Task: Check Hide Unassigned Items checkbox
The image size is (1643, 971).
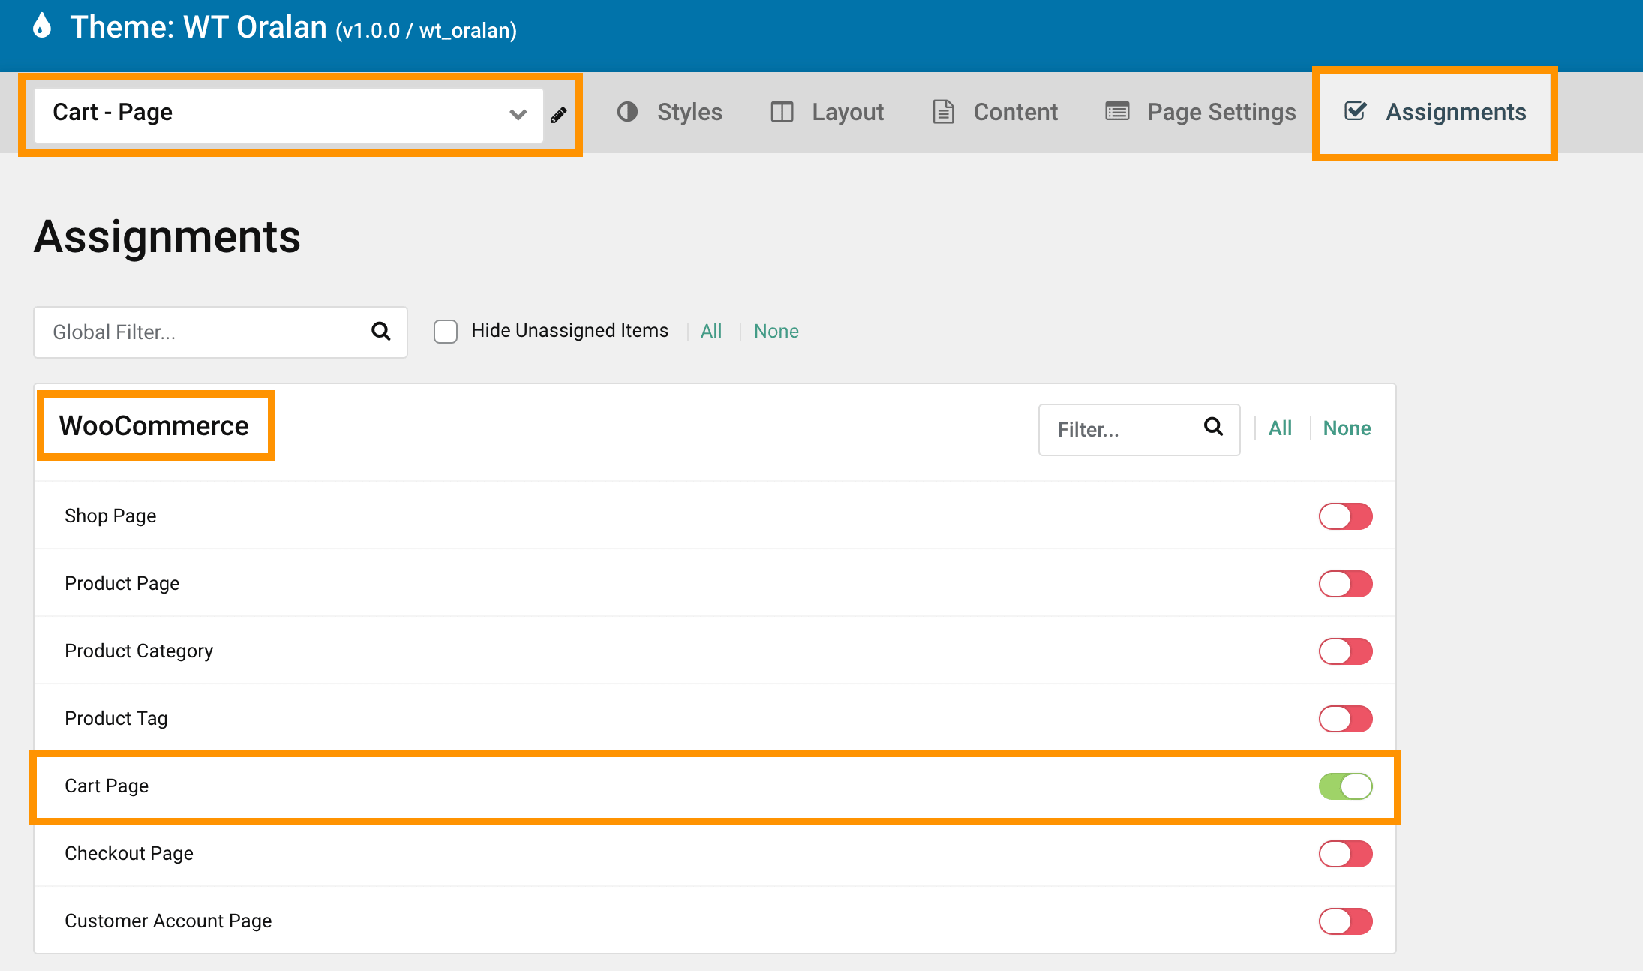Action: pyautogui.click(x=446, y=331)
